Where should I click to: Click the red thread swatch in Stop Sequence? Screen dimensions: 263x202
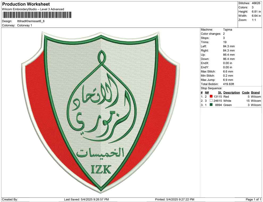(211, 96)
